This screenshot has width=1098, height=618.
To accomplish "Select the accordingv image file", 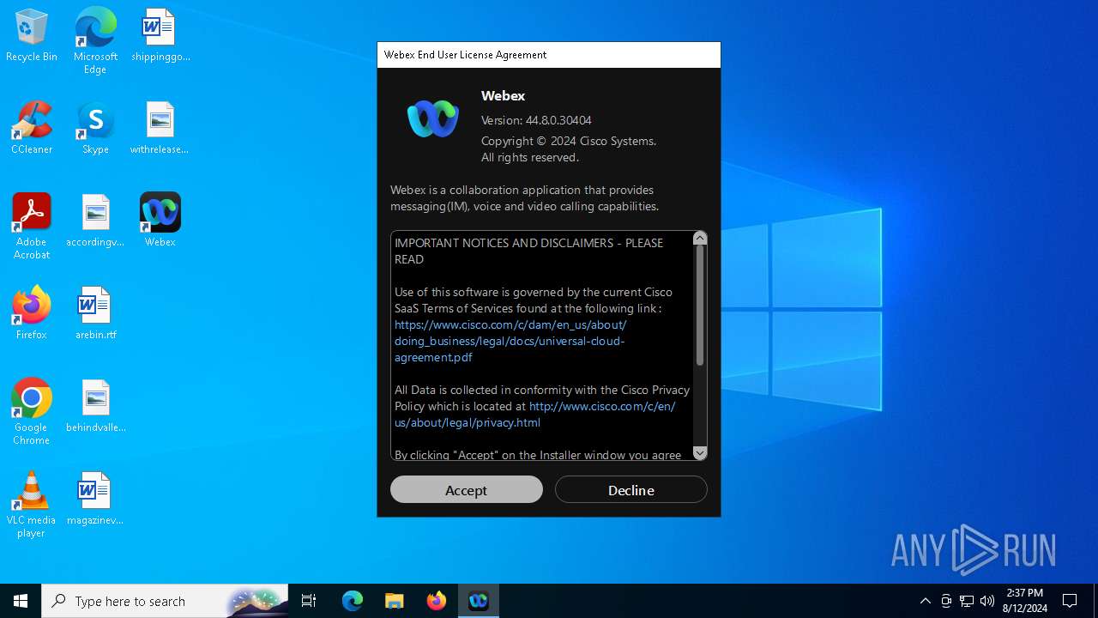I will [95, 221].
